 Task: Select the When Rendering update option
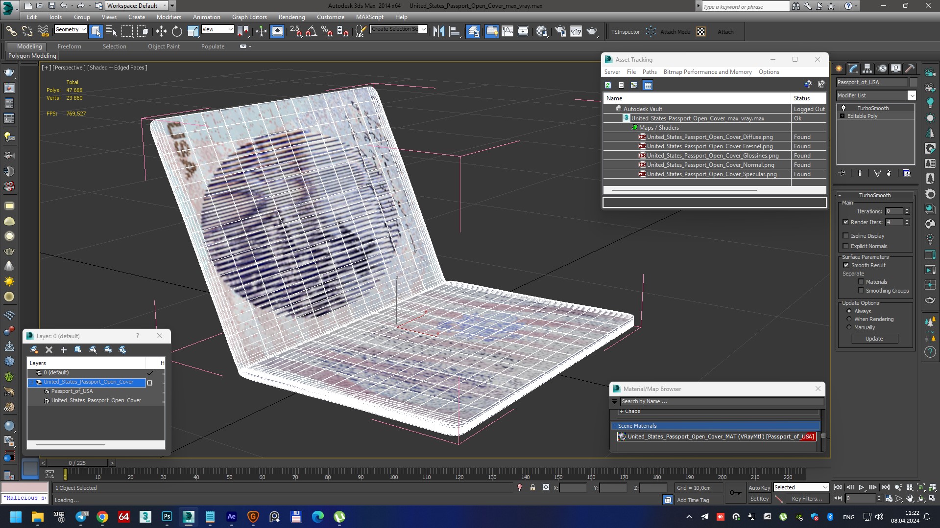pyautogui.click(x=849, y=319)
